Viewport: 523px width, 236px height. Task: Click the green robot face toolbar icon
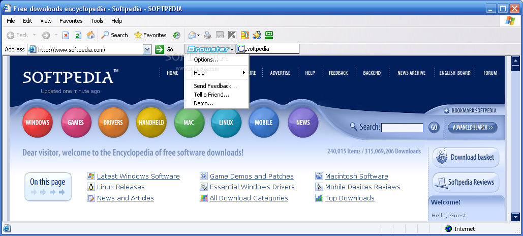[x=269, y=35]
